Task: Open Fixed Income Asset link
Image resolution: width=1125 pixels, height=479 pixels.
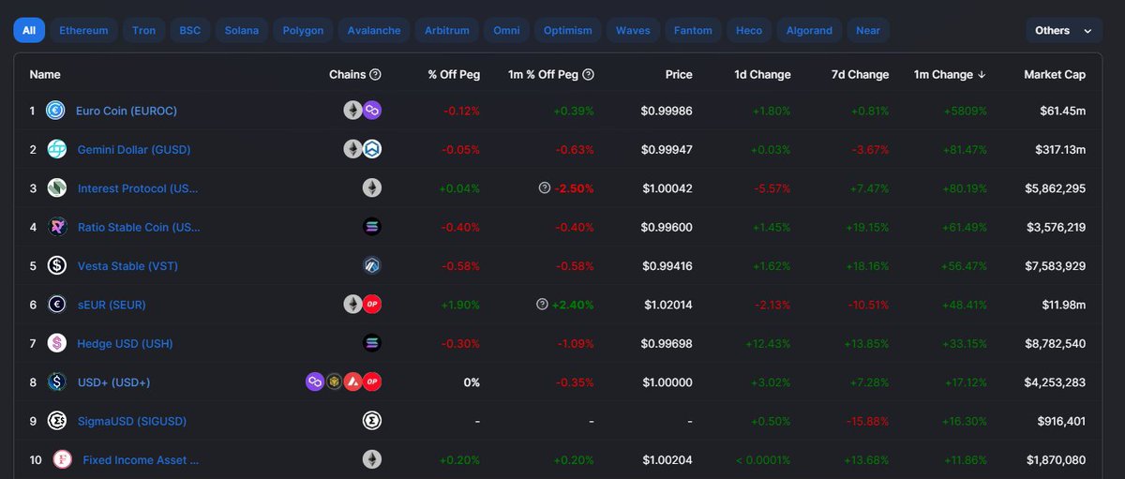Action: coord(141,460)
